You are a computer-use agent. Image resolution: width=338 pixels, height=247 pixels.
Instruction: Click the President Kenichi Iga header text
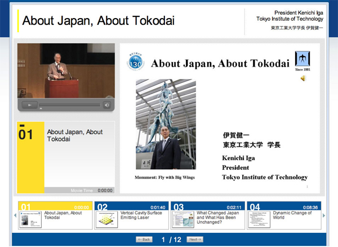299,13
